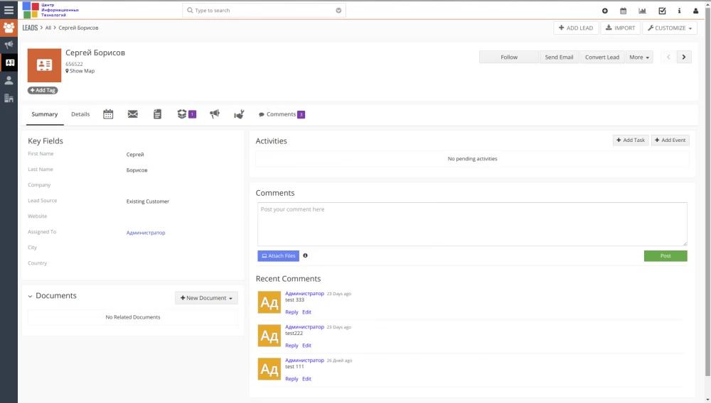The height and width of the screenshot is (403, 711).
Task: Click the Post your comment text area
Action: tap(472, 224)
